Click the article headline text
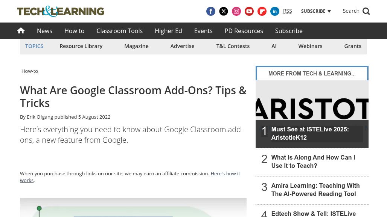Image resolution: width=387 pixels, height=217 pixels. point(133,97)
